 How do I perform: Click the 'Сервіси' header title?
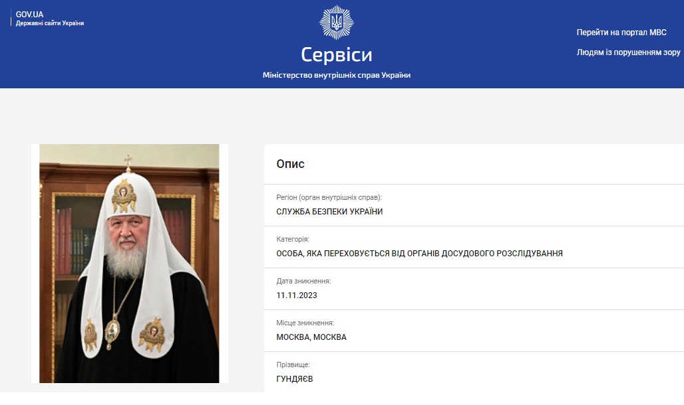click(x=336, y=54)
